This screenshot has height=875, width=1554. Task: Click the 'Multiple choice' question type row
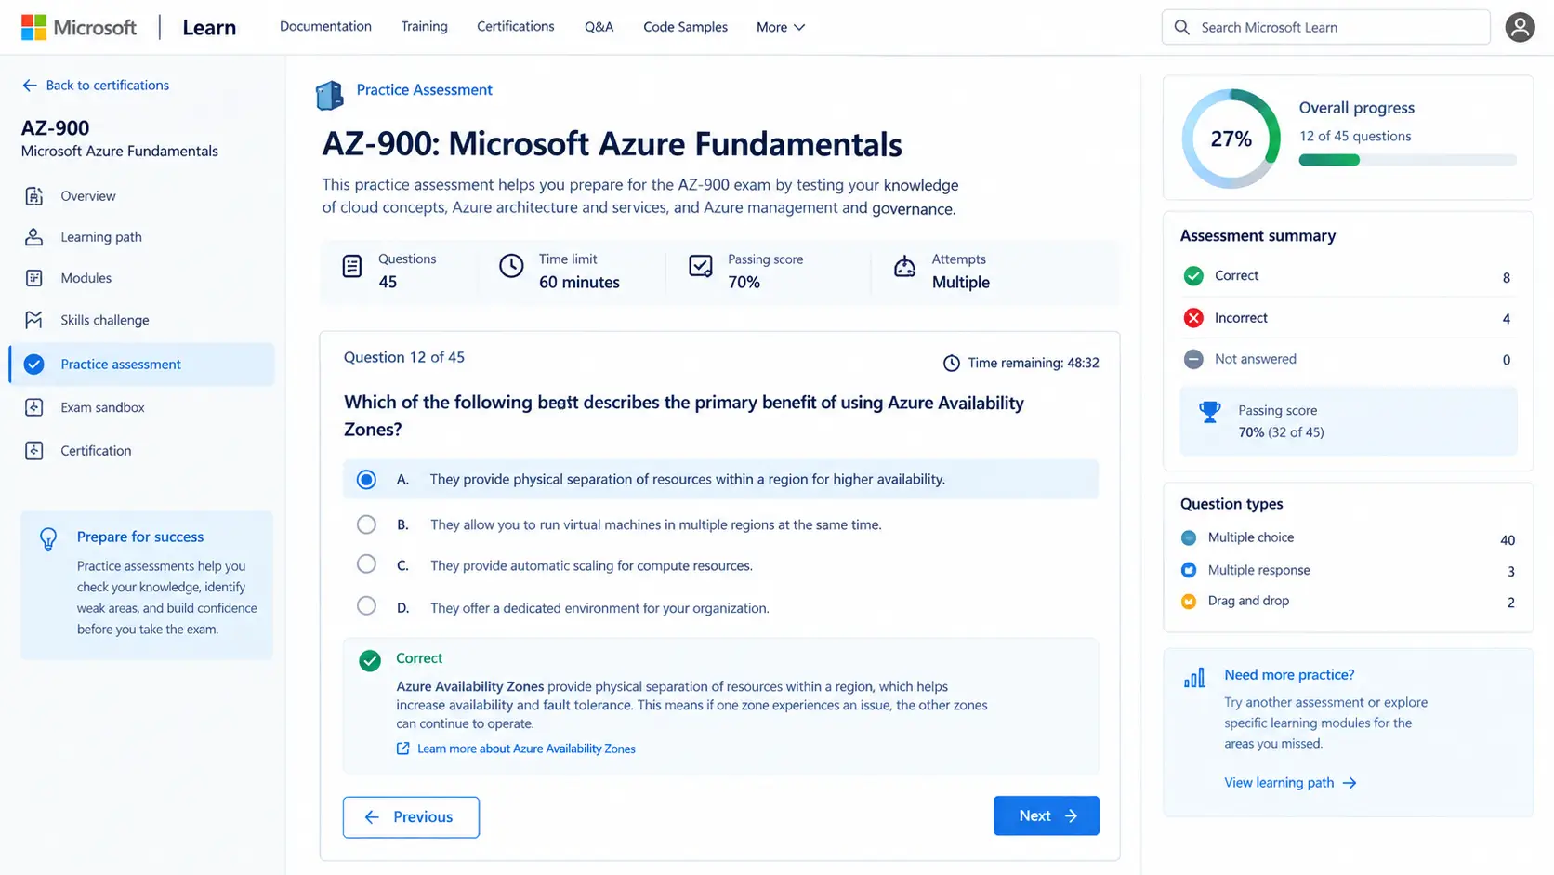point(1348,538)
